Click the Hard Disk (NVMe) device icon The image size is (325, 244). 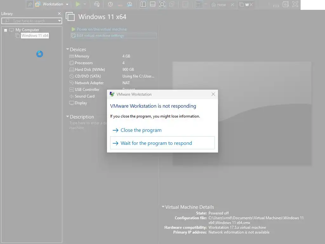click(71, 70)
